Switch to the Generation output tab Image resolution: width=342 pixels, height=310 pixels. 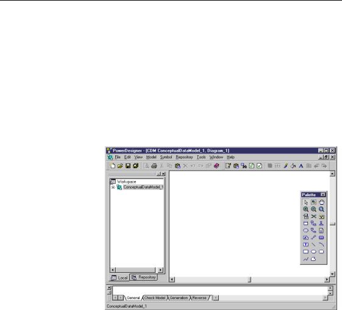pos(179,298)
